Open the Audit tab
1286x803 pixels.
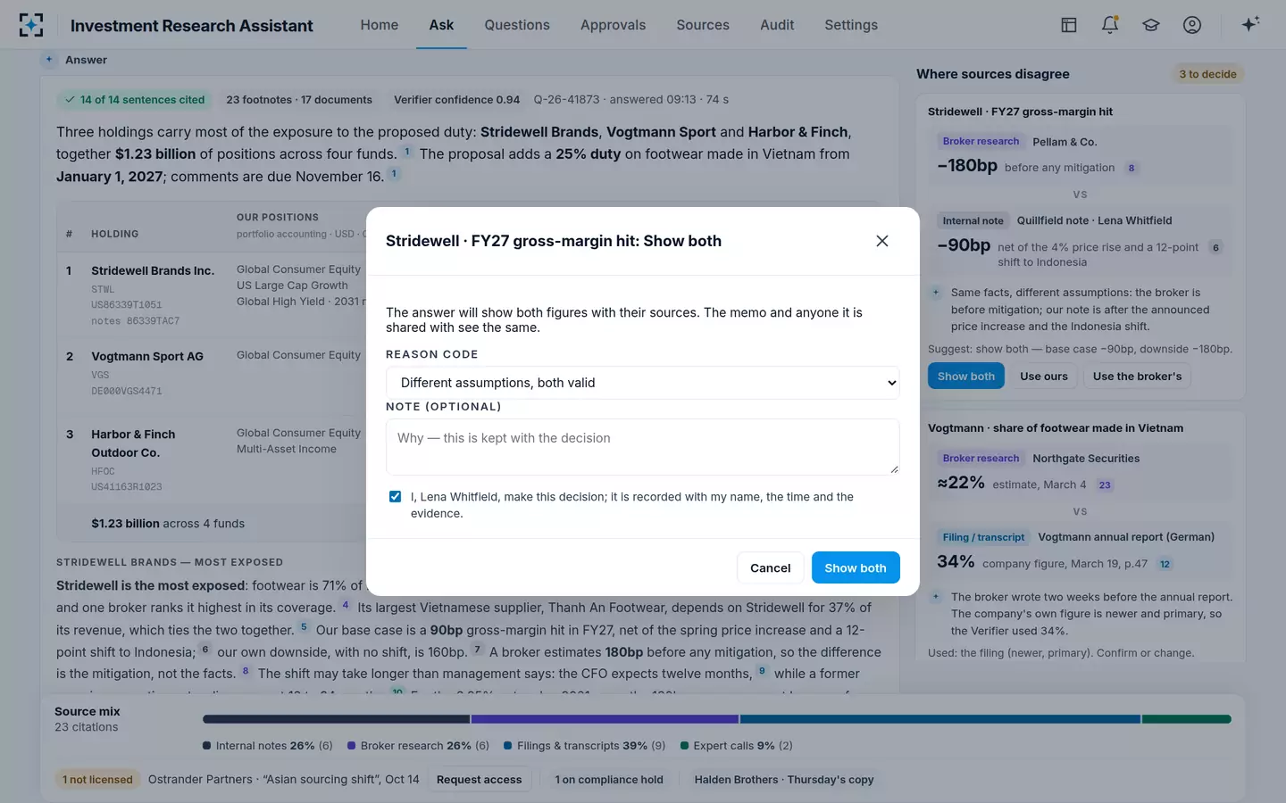click(777, 25)
